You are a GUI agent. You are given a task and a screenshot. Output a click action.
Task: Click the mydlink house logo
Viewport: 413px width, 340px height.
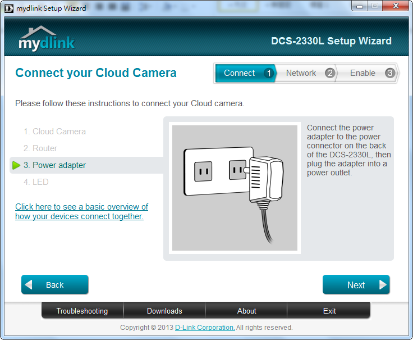tap(46, 38)
